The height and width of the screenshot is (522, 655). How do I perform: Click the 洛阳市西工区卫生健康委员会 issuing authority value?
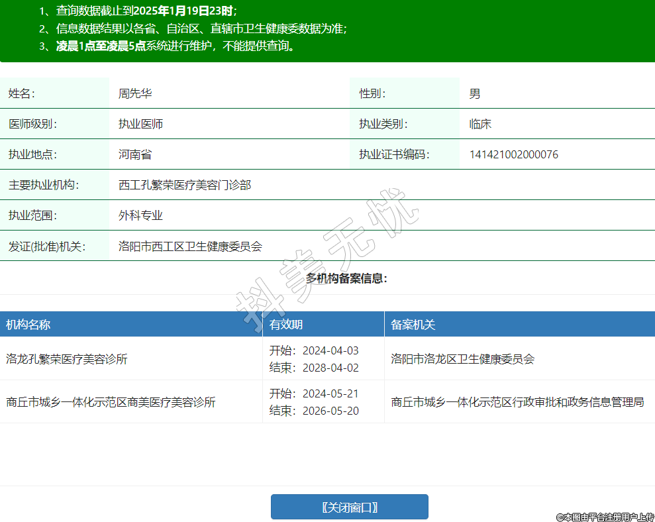[x=190, y=246]
